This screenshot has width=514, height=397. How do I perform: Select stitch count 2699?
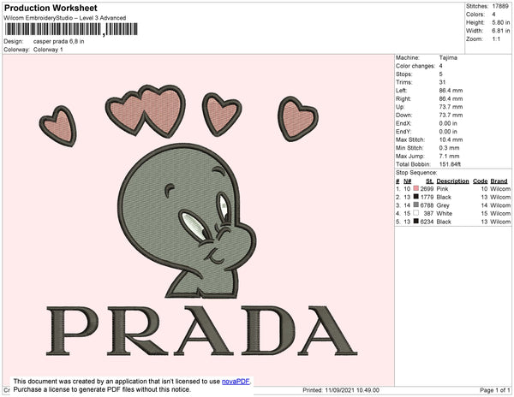427,189
